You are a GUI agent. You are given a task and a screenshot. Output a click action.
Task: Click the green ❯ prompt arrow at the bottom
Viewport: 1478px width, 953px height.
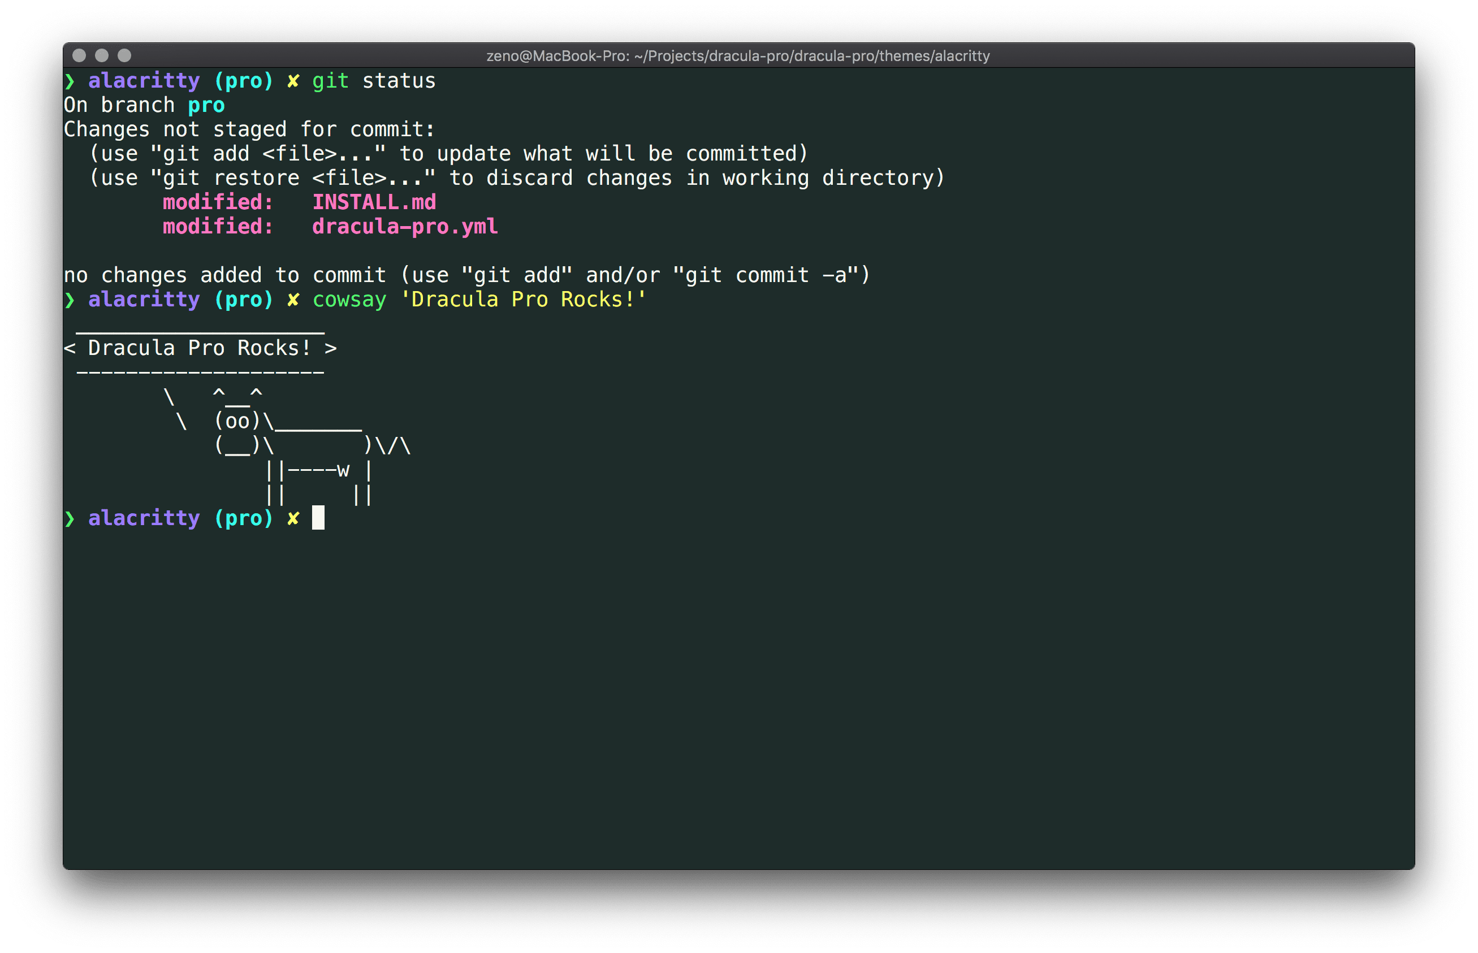(70, 518)
